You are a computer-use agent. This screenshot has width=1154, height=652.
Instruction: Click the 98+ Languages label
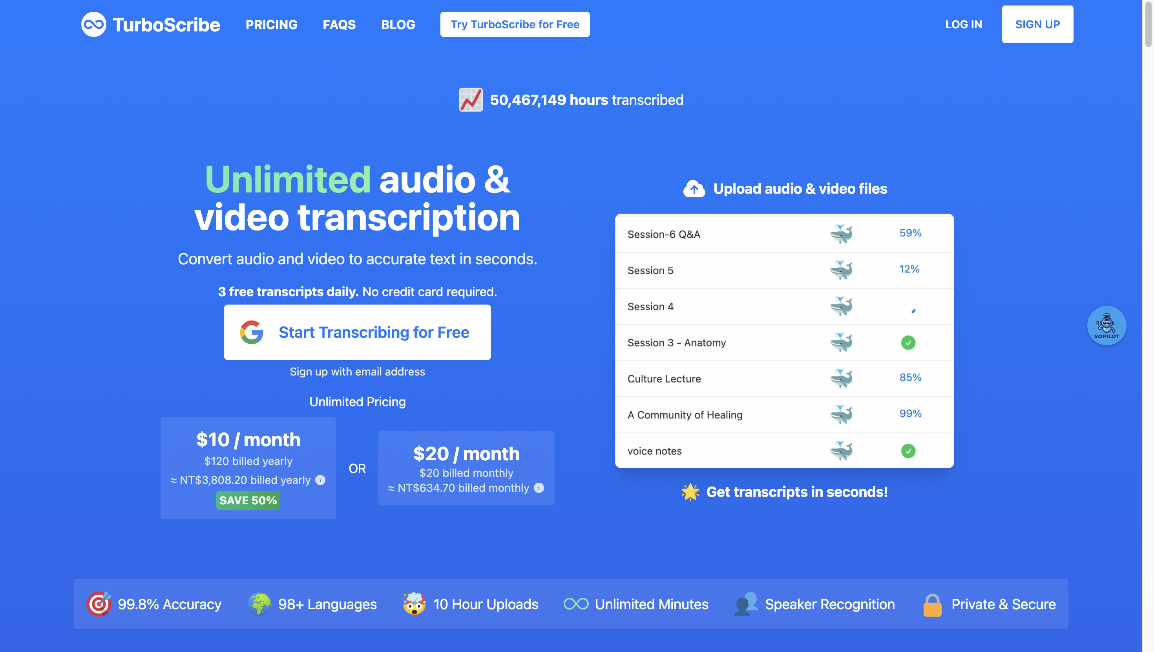327,604
